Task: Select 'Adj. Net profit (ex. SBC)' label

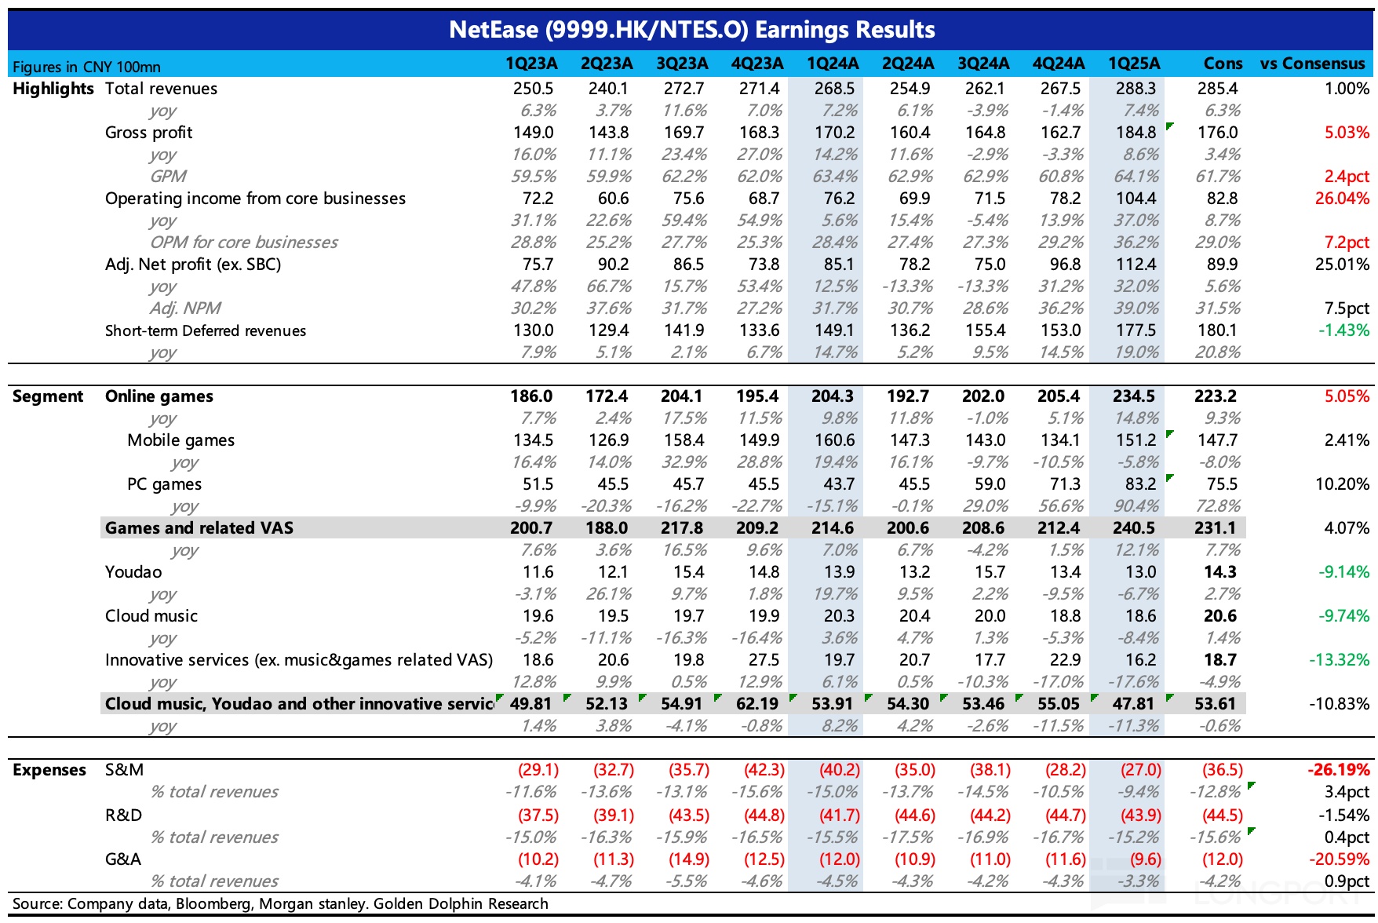Action: pos(193,264)
